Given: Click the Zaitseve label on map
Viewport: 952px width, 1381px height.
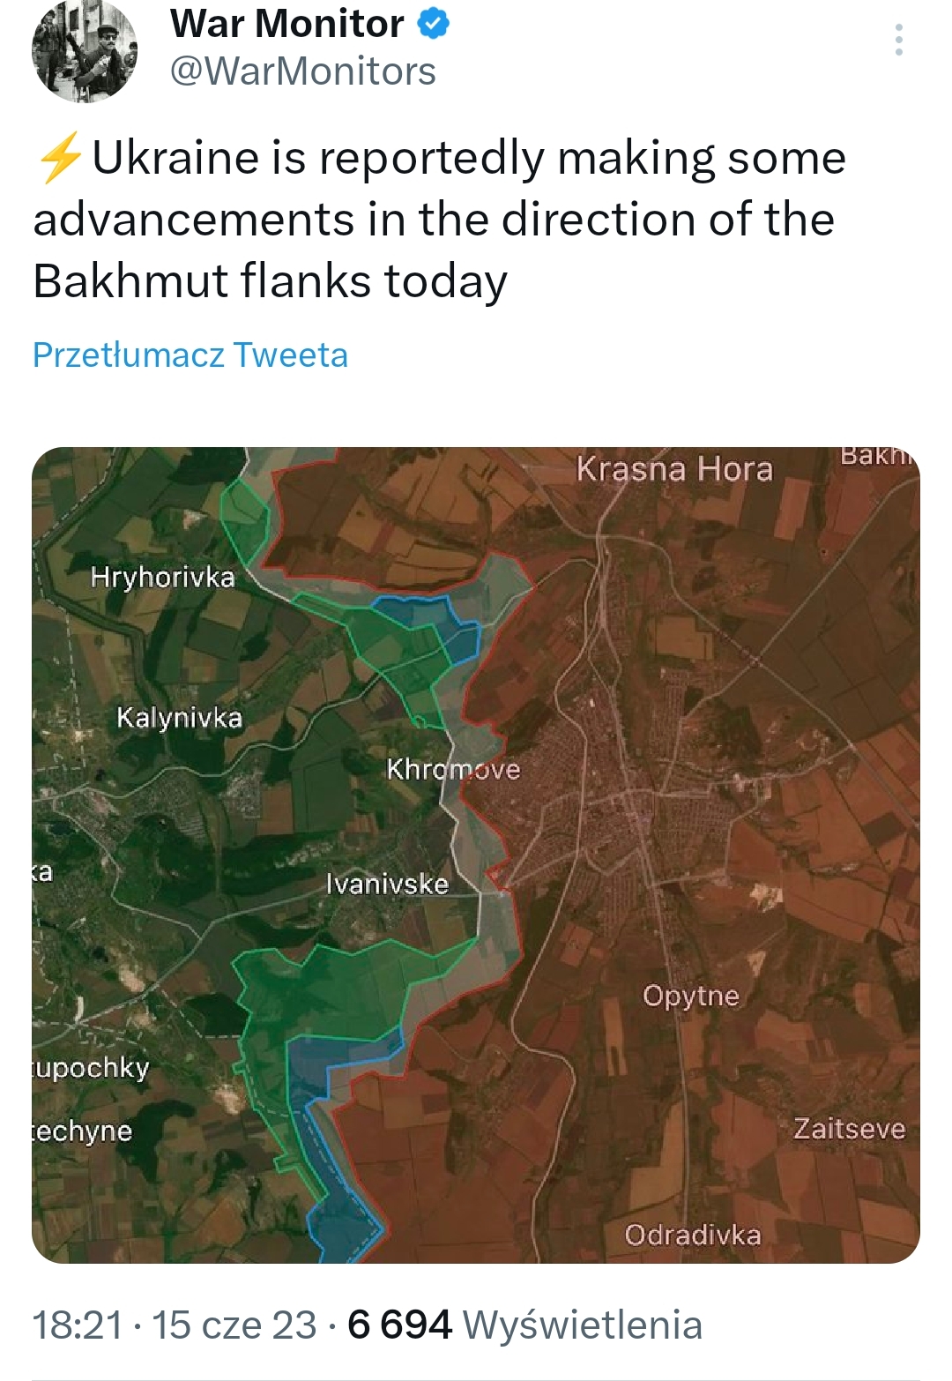Looking at the screenshot, I should tap(849, 1129).
